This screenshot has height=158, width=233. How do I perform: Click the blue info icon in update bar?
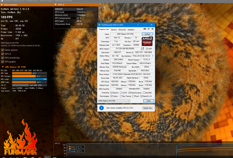point(102,108)
